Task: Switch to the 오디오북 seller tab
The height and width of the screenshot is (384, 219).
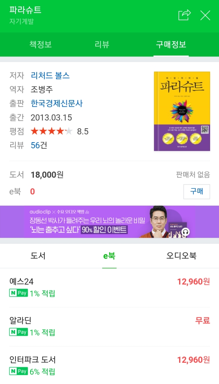Action: click(181, 256)
